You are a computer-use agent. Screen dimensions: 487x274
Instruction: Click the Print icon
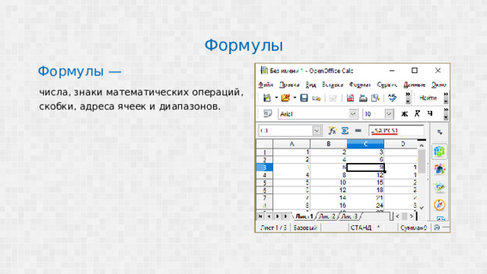click(363, 98)
